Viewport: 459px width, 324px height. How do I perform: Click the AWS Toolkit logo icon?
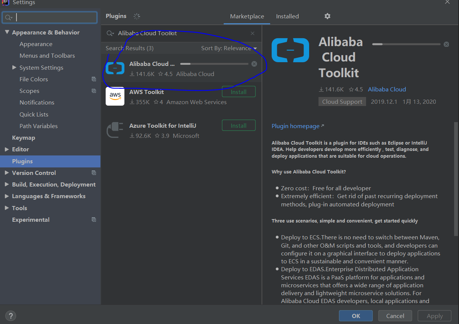115,96
